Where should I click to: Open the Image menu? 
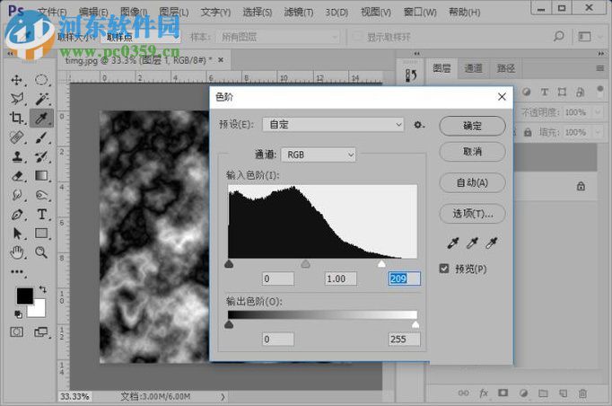[134, 13]
